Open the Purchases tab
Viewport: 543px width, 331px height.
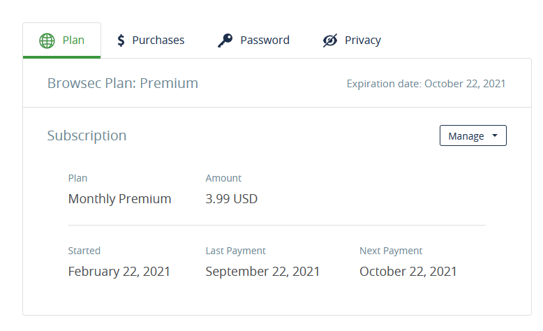tap(151, 41)
